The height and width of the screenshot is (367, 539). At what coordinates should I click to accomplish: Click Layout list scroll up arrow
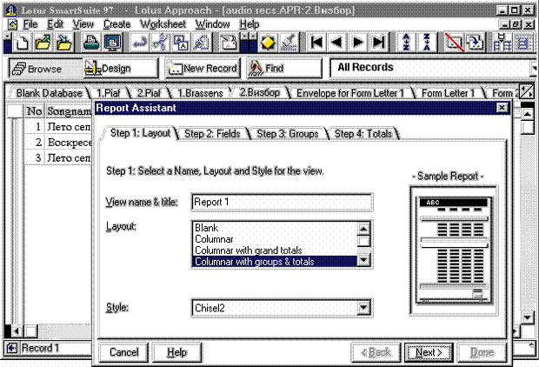(x=363, y=229)
